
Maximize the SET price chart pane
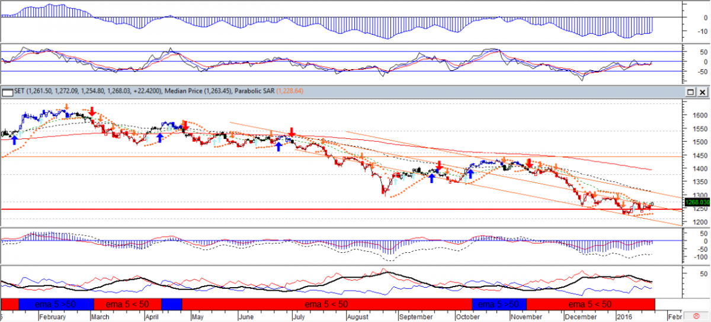(x=691, y=92)
